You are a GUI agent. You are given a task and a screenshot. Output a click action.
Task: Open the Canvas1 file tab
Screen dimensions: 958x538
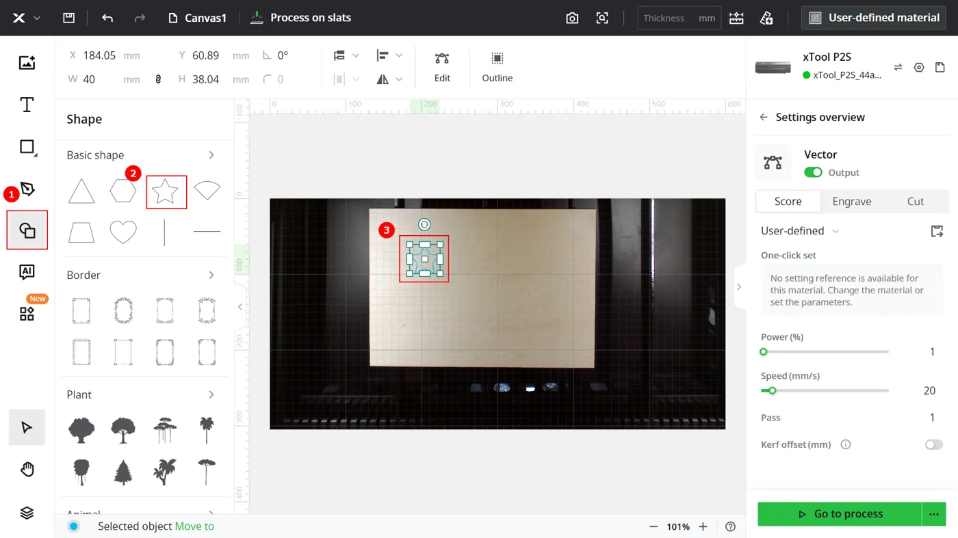(x=197, y=18)
